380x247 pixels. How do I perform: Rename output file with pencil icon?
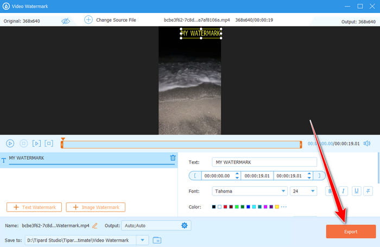[95, 226]
